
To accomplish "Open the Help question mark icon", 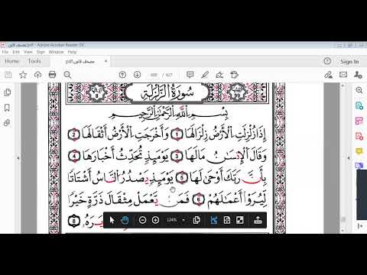I will click(327, 61).
